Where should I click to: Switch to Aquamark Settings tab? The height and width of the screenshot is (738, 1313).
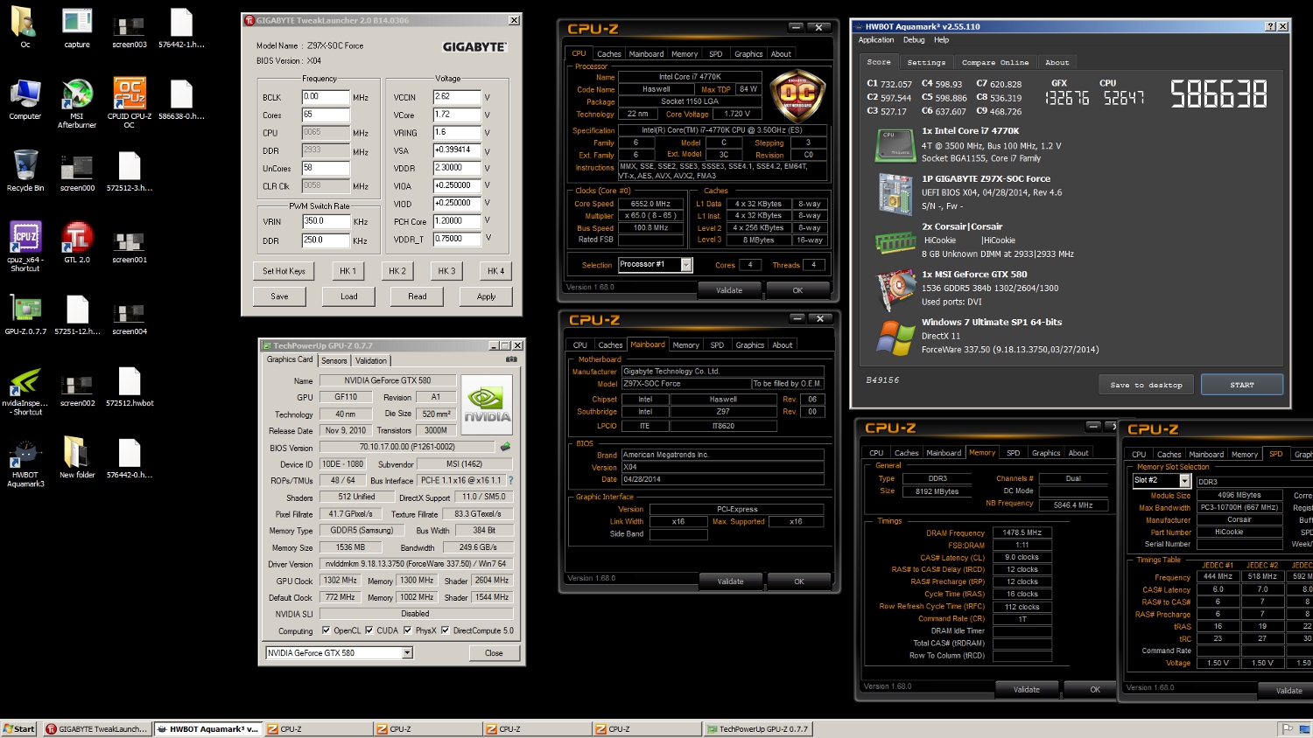click(926, 62)
